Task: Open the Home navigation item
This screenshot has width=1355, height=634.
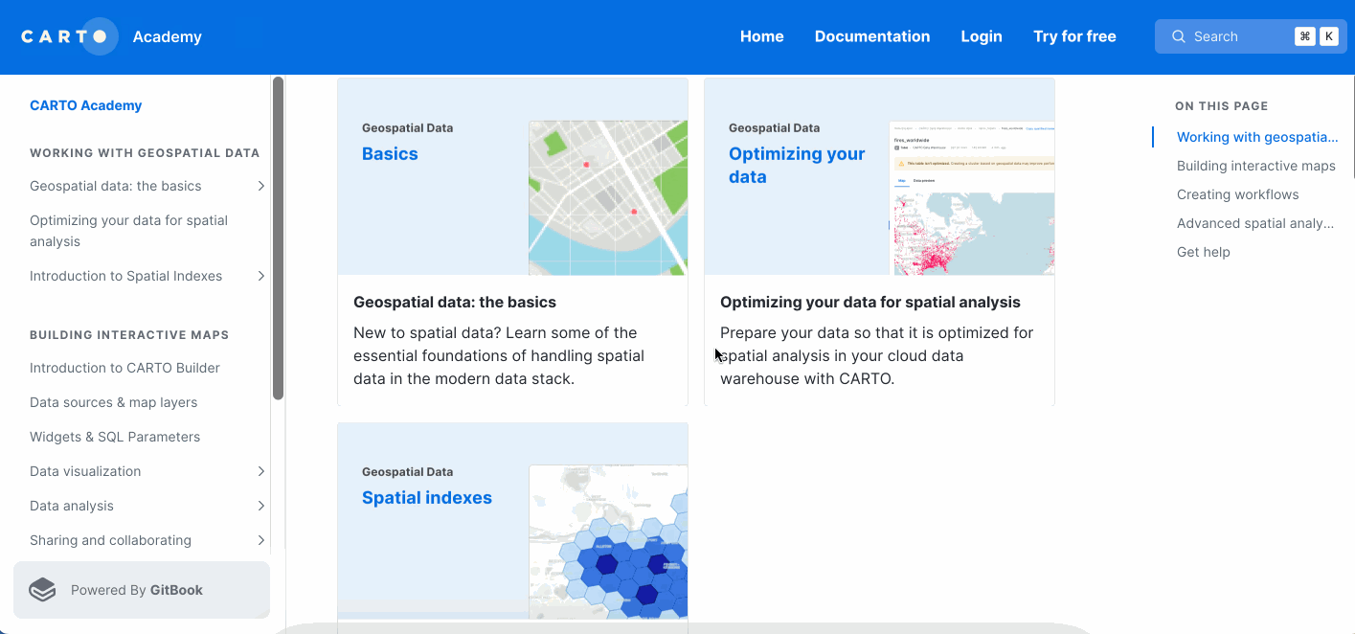Action: 761,36
